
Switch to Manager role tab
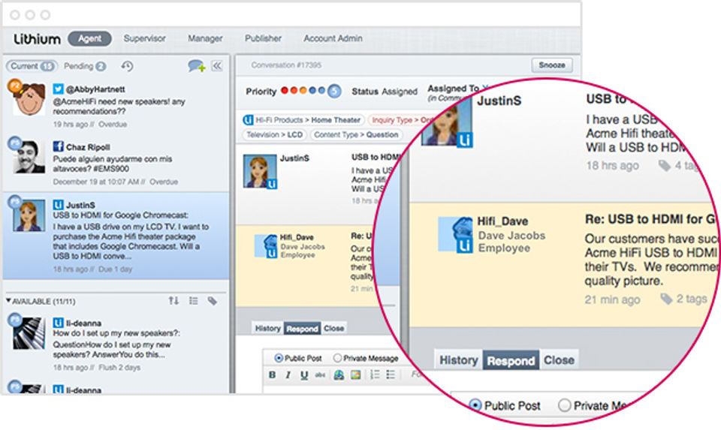click(x=205, y=38)
